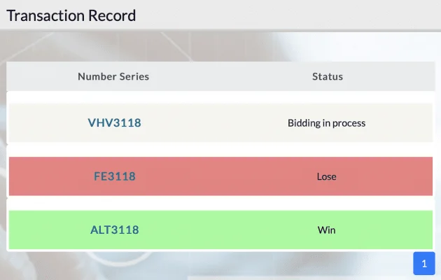Click the blurred background above the table header
This screenshot has height=280, width=441.
220,46
